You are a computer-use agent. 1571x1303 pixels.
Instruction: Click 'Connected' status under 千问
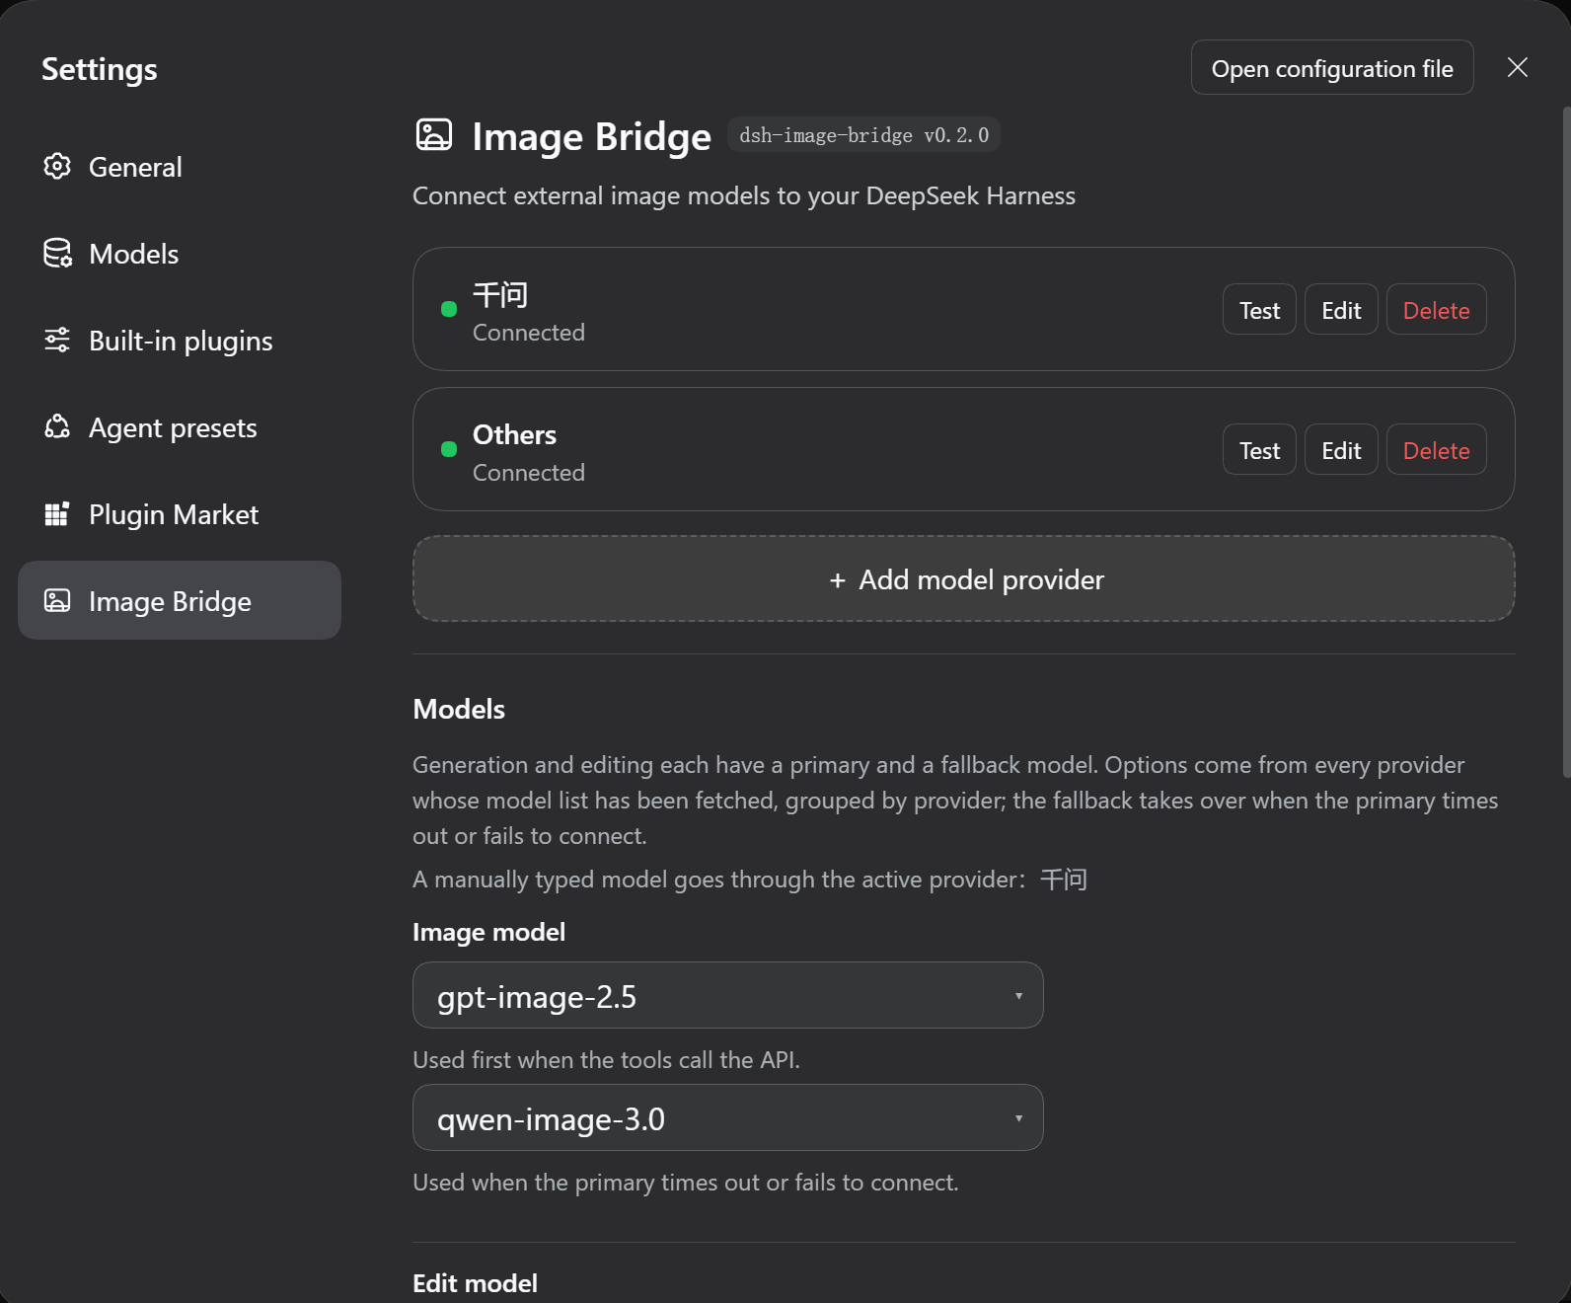pyautogui.click(x=529, y=332)
